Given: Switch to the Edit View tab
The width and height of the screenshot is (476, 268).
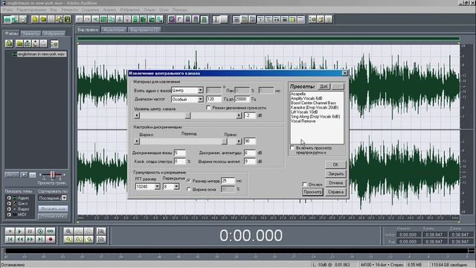Looking at the screenshot, I should pos(88,30).
